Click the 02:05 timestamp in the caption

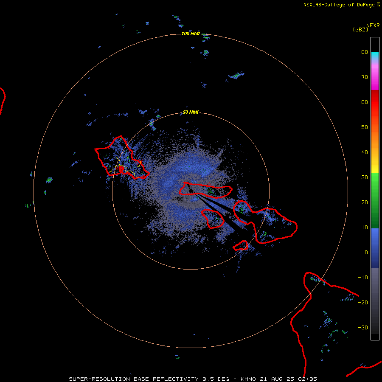[308, 379]
